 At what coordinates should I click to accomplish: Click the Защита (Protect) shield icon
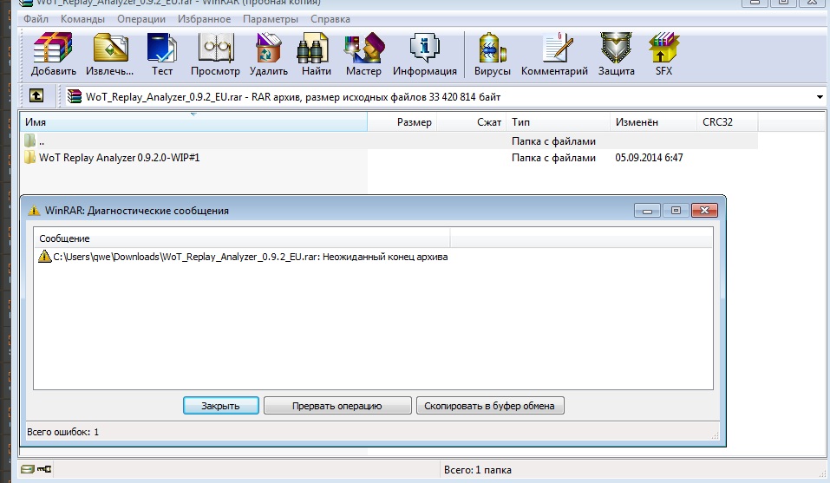click(x=616, y=54)
